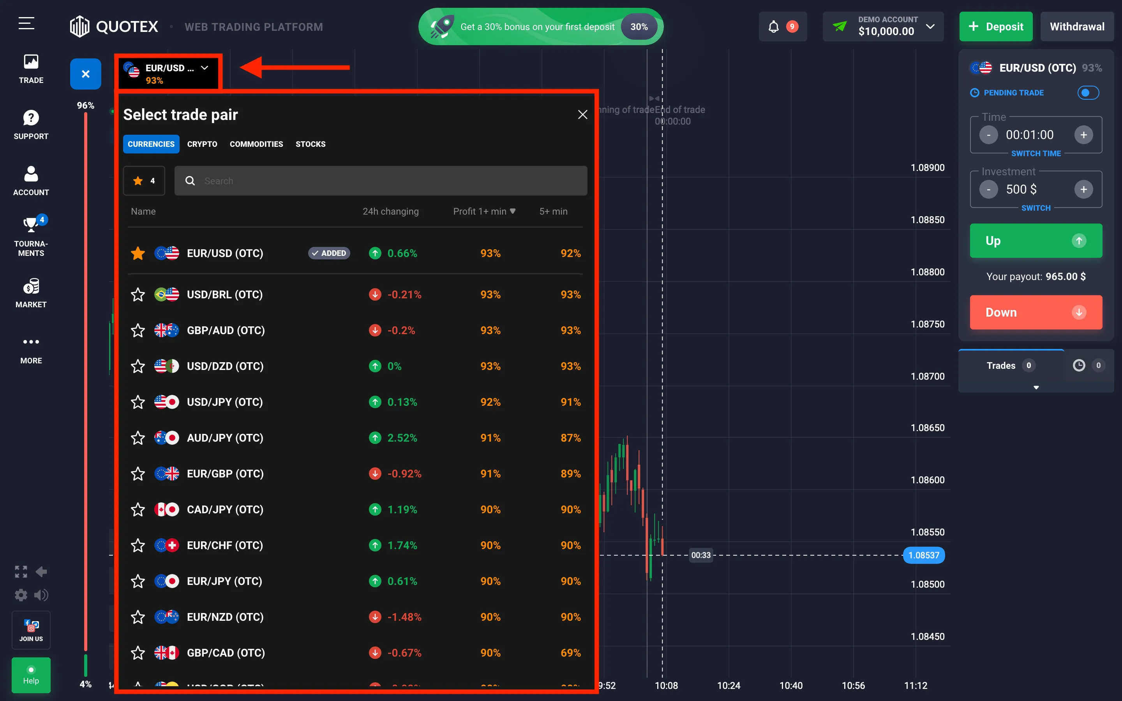Screen dimensions: 1122x701
Task: Increase investment amount with plus
Action: pyautogui.click(x=1083, y=189)
